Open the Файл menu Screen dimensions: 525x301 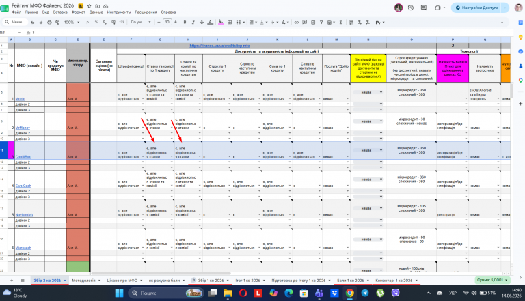(x=16, y=12)
